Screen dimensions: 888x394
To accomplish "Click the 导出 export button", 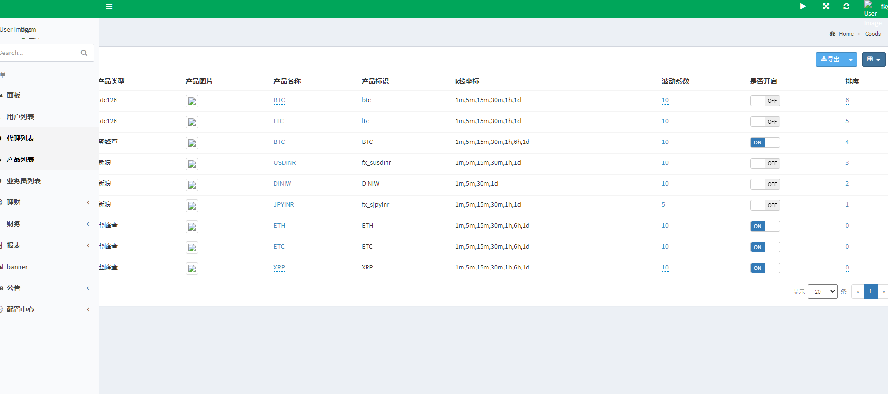I will point(830,59).
